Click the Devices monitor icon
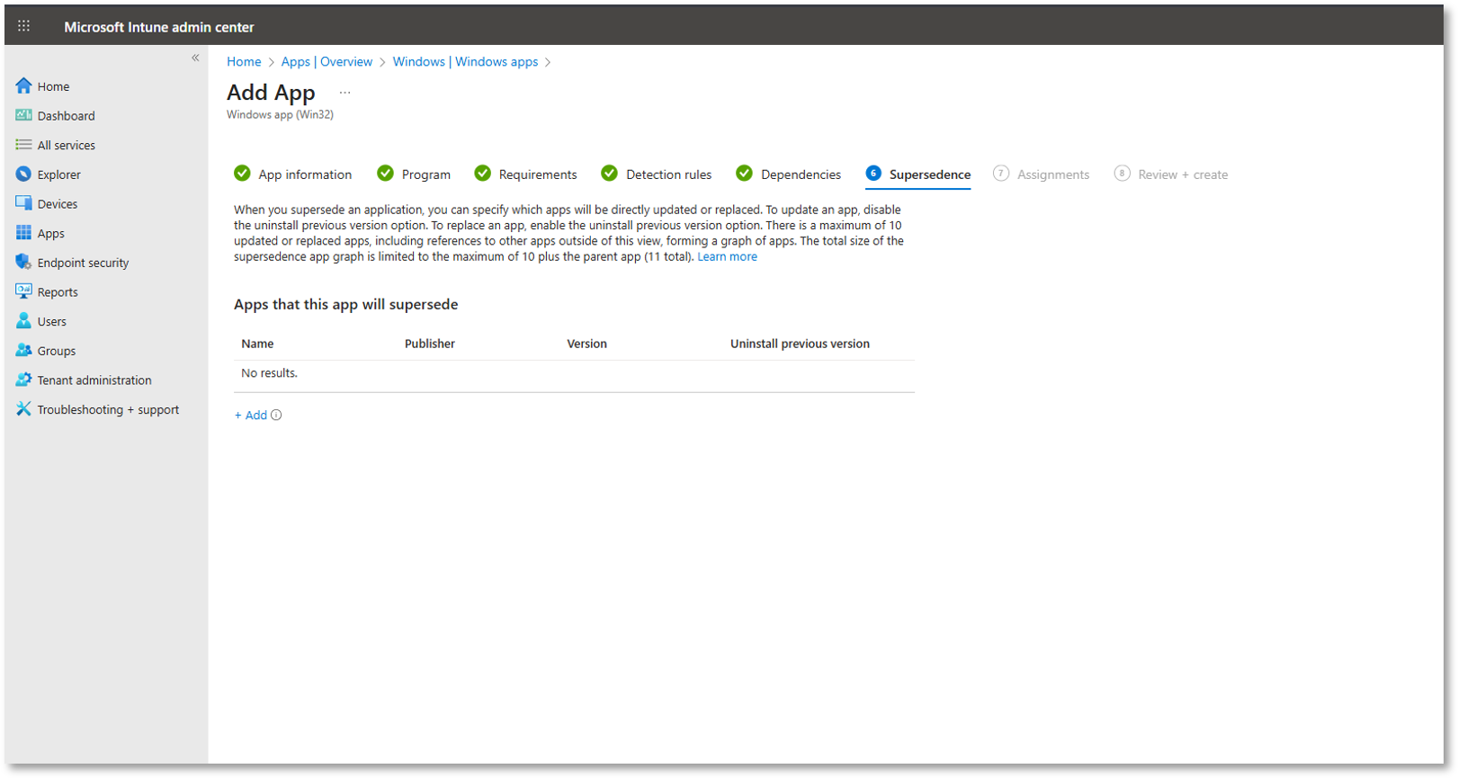Viewport: 1458px width, 778px height. [x=23, y=203]
